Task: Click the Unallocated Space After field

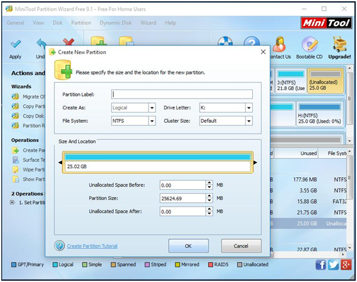Action: 183,212
